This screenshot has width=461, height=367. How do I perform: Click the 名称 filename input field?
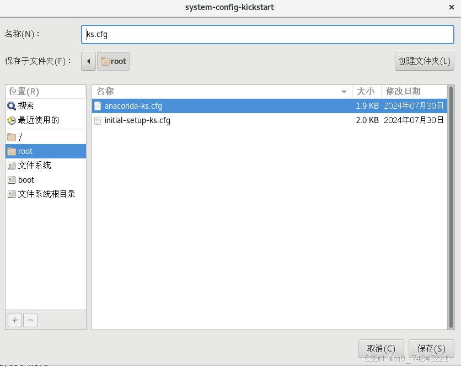(x=267, y=34)
